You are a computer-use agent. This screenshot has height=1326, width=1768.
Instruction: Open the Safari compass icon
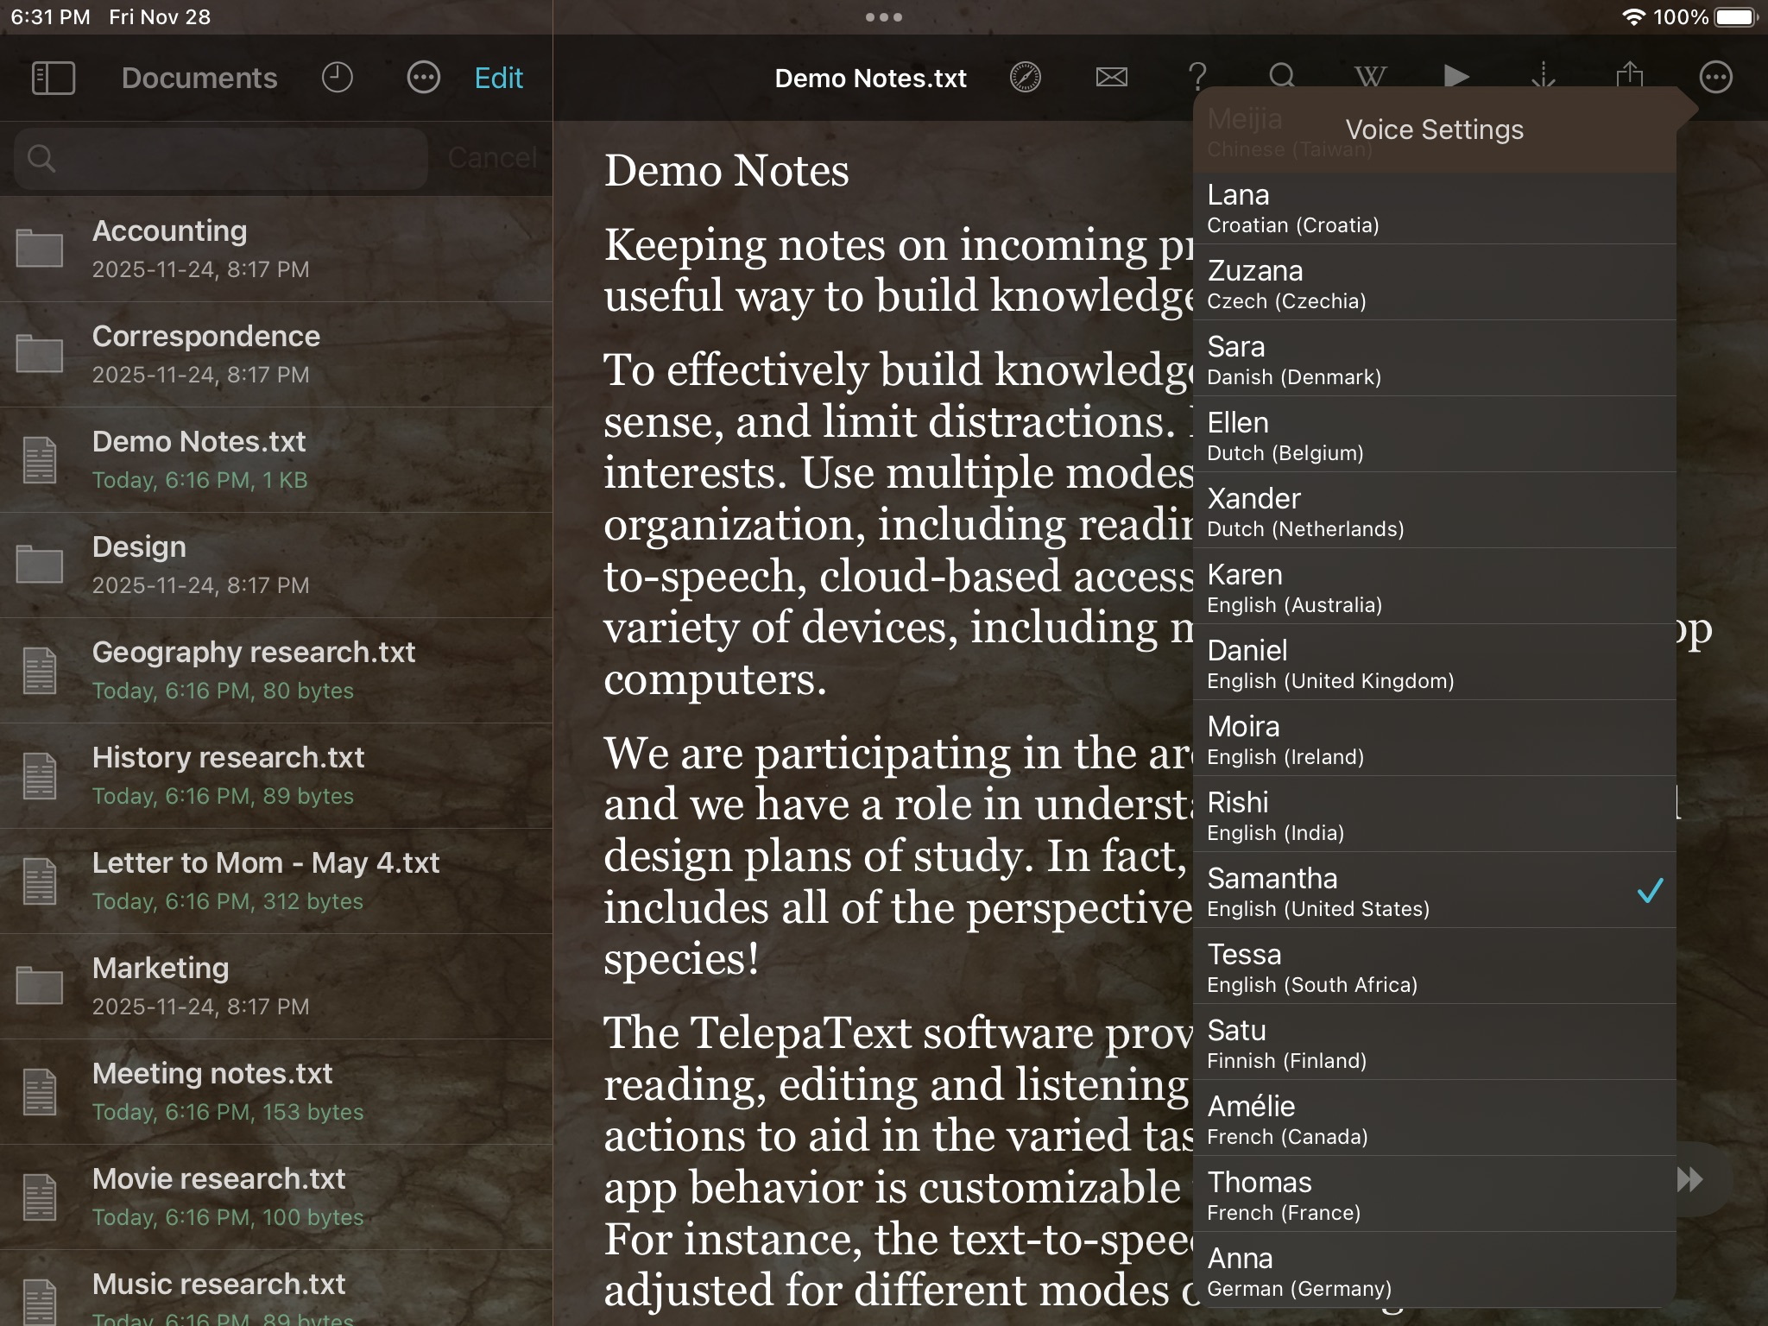click(x=1025, y=78)
